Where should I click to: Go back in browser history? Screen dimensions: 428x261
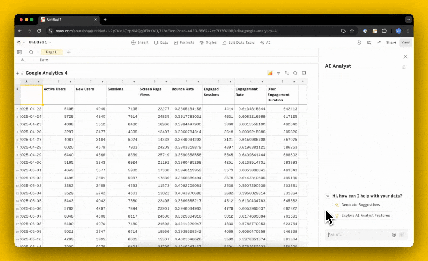20,31
